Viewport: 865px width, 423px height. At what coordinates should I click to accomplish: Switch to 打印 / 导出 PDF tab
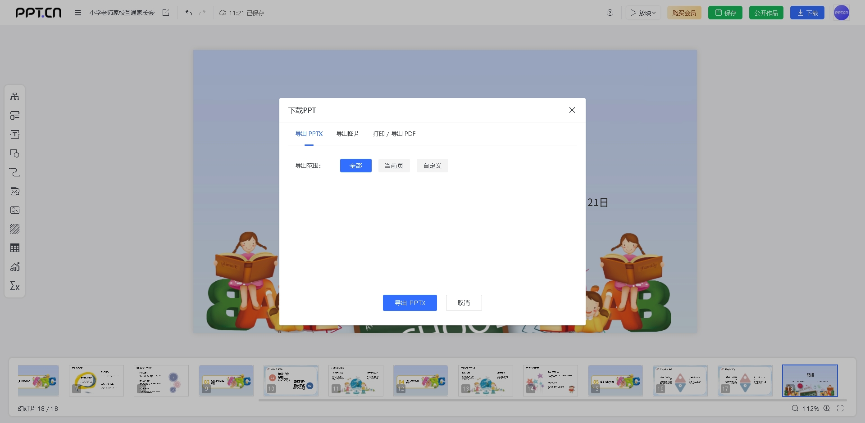point(394,134)
